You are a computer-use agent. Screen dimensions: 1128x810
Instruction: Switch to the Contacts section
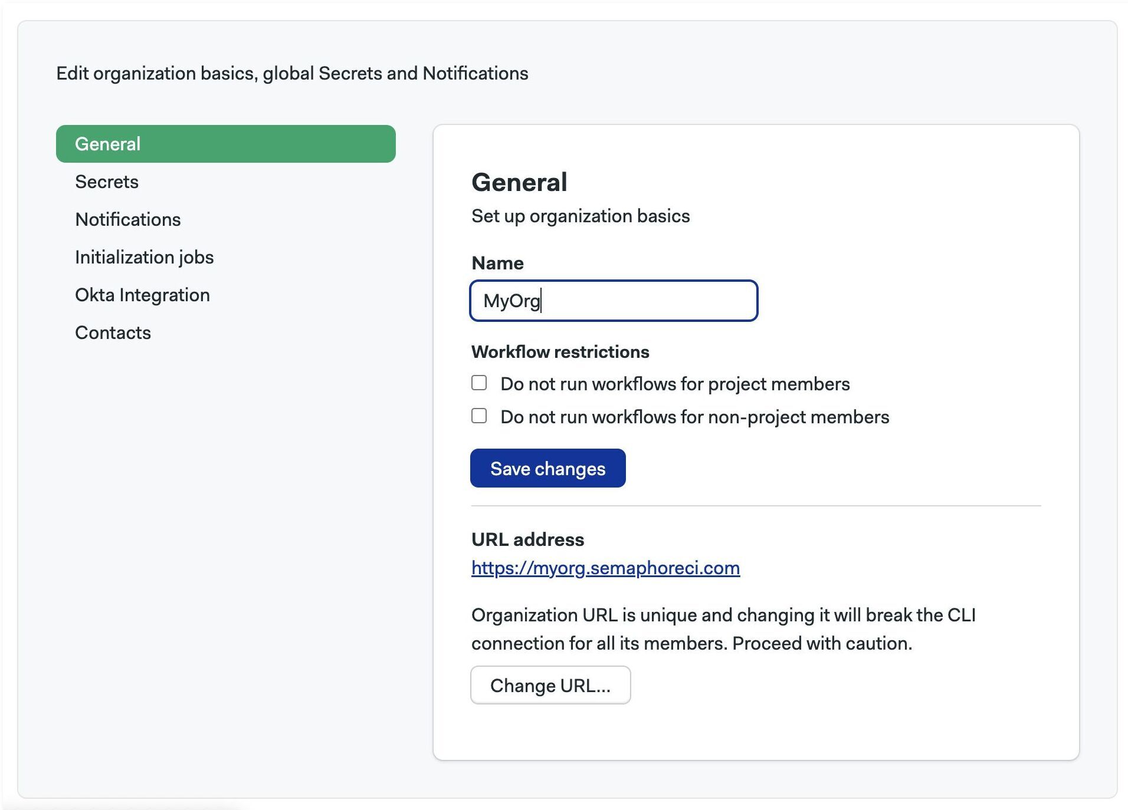click(x=113, y=332)
